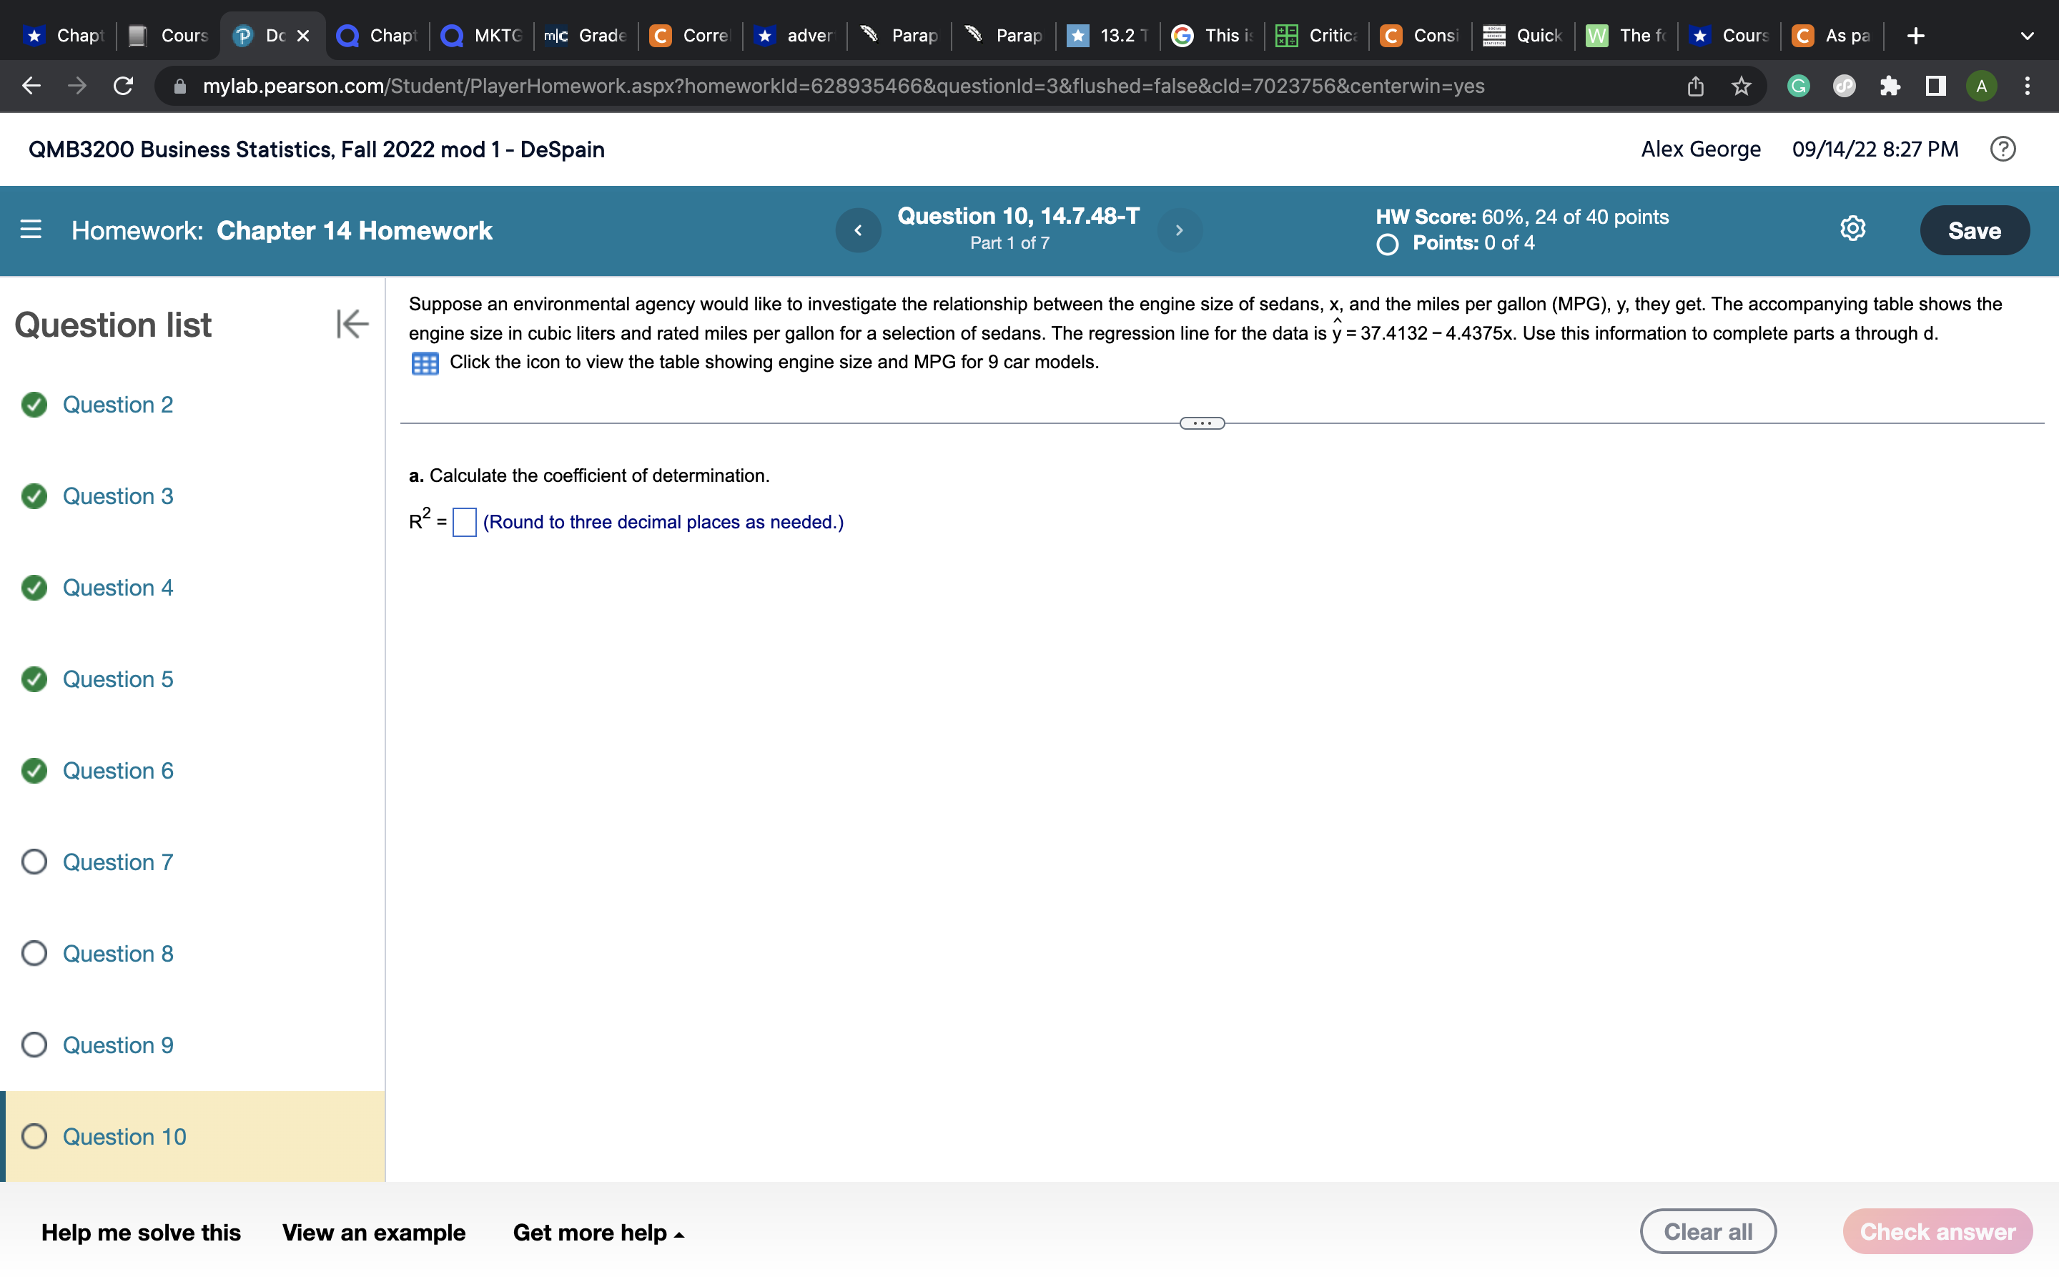
Task: Open the engine size data table icon
Action: (x=425, y=363)
